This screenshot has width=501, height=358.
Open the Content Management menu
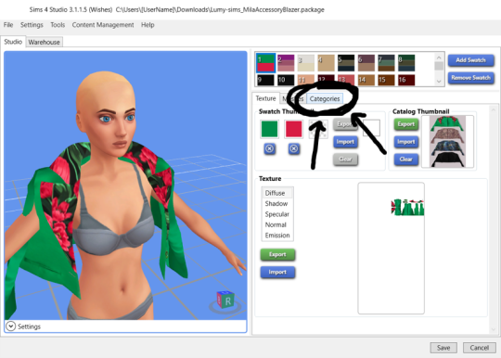(x=103, y=25)
